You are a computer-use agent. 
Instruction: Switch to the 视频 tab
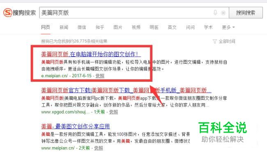coord(136,27)
